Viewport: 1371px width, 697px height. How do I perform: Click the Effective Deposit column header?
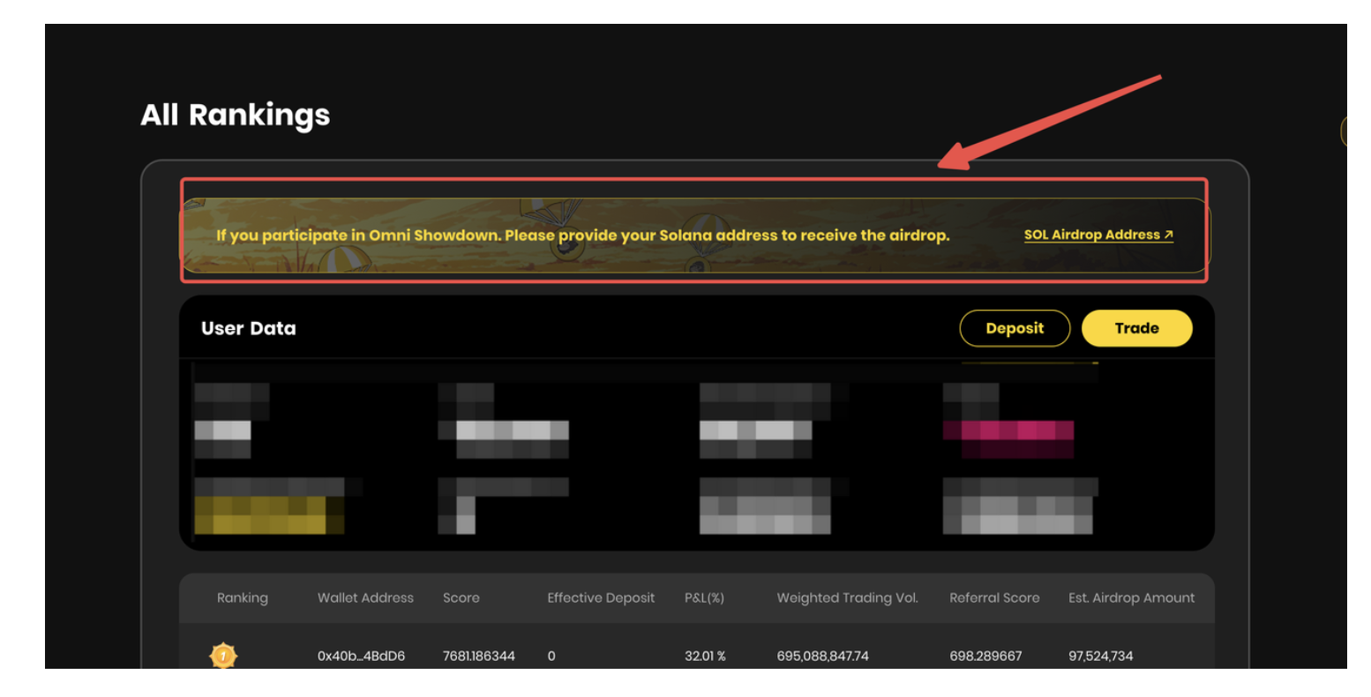601,597
